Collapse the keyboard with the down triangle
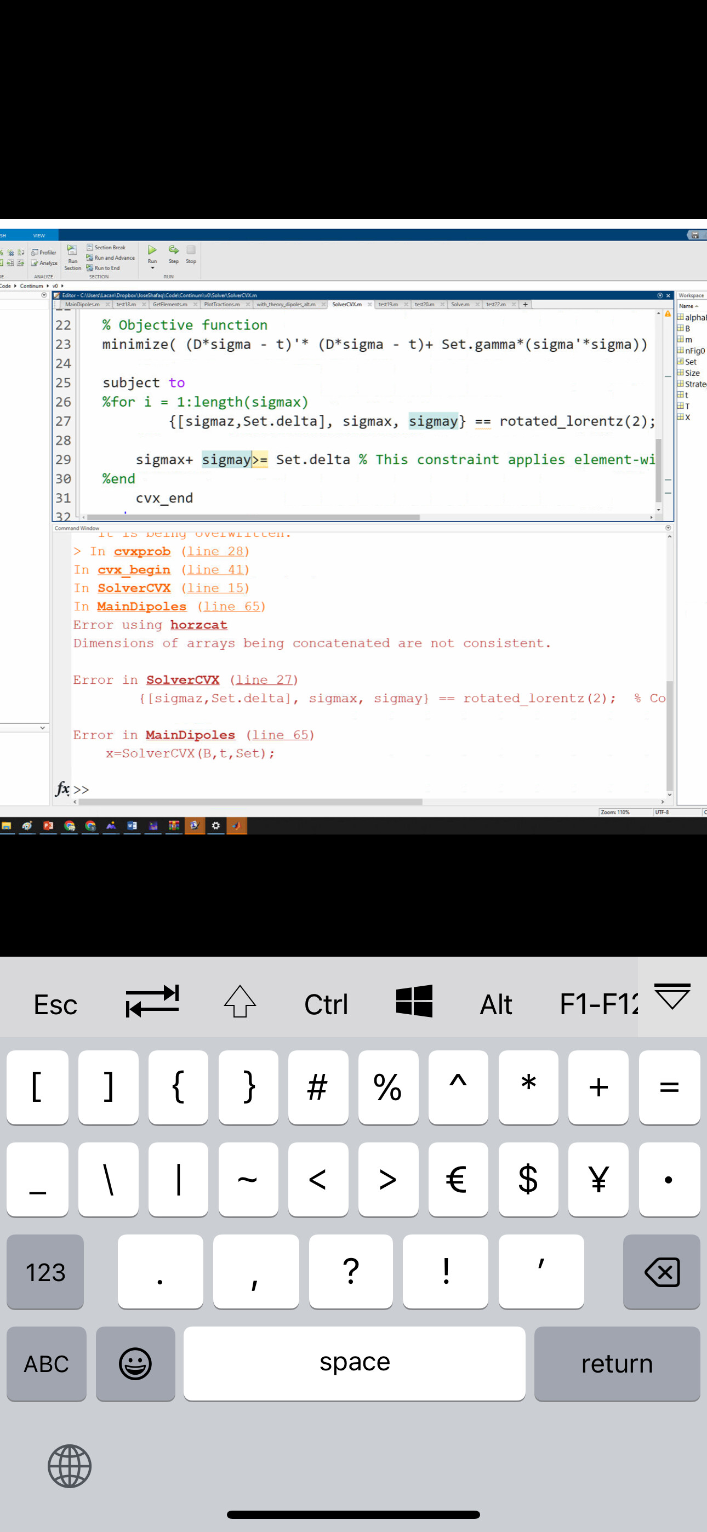Screen dimensions: 707x1532 click(x=672, y=996)
